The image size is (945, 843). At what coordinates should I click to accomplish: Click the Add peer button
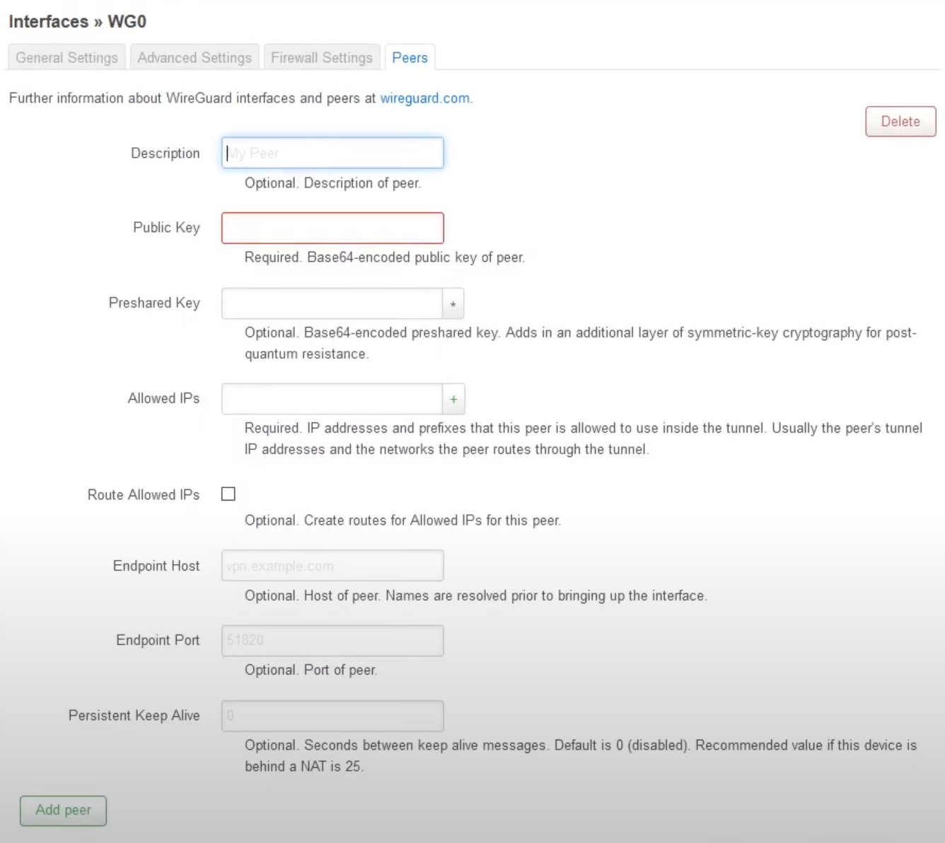tap(62, 810)
